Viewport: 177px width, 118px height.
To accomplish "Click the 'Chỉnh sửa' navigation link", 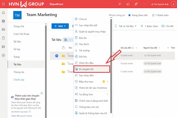I will pyautogui.click(x=19, y=80).
